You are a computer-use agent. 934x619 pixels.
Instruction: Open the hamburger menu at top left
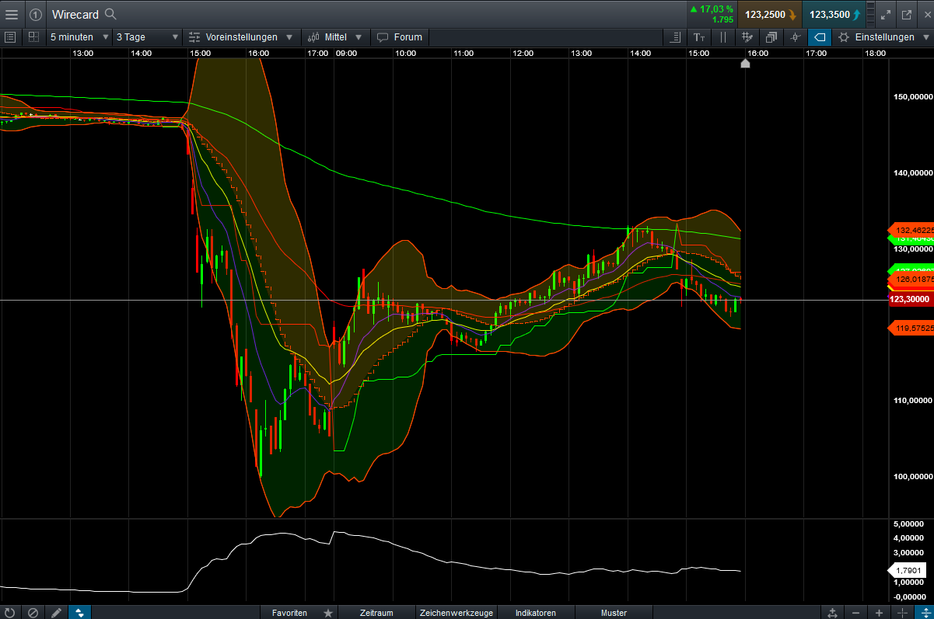point(12,14)
